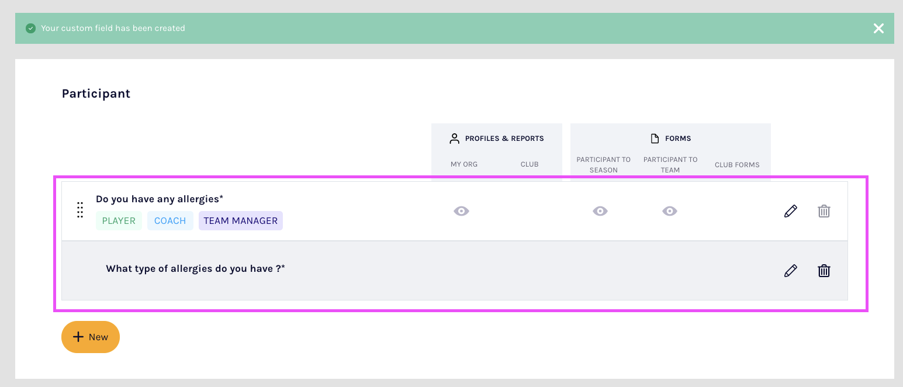Toggle Participant to Season visibility eye
The width and height of the screenshot is (903, 387).
click(x=600, y=211)
